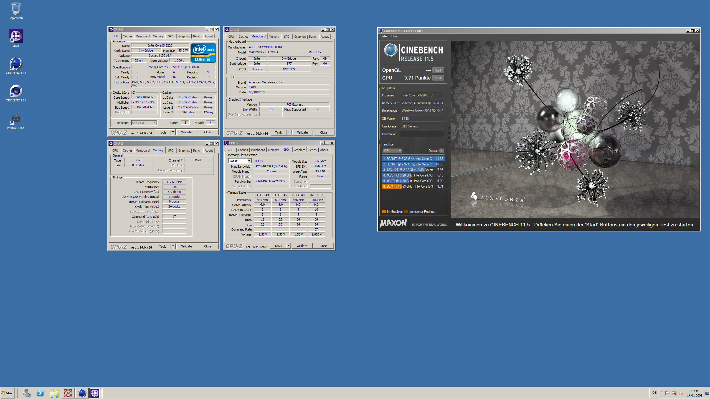Click the Cinebench globe logo in the panel
This screenshot has height=399, width=710.
[390, 50]
